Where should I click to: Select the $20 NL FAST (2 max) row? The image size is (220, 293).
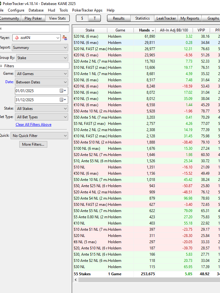pyautogui.click(x=147, y=49)
